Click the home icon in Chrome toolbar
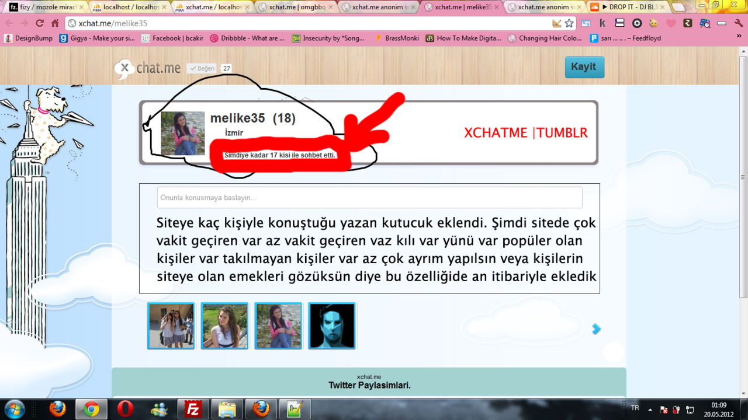The height and width of the screenshot is (420, 748). coord(55,23)
